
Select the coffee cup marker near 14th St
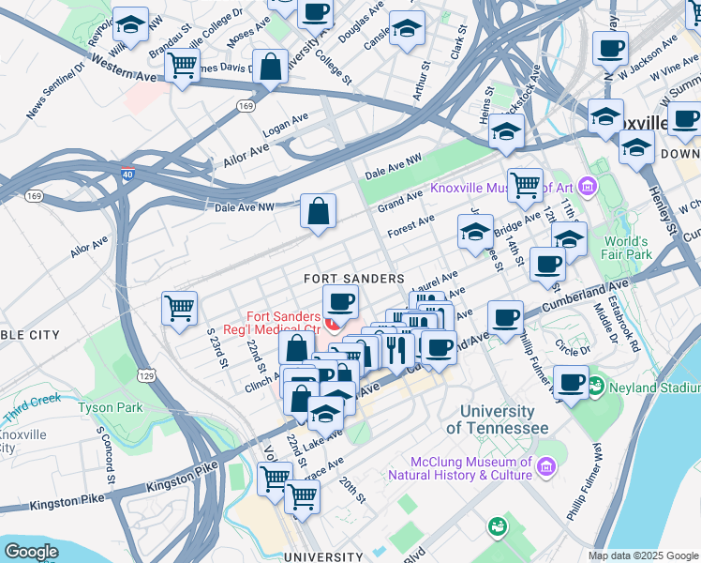click(547, 266)
